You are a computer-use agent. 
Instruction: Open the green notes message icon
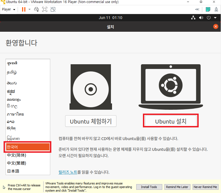208,9
